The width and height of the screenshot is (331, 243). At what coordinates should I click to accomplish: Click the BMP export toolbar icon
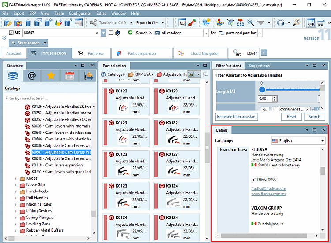311,23
